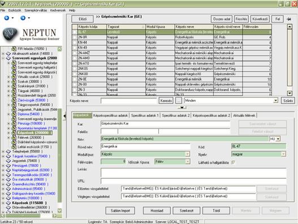Click the blue back navigation arrow
The width and height of the screenshot is (298, 224).
7,18
